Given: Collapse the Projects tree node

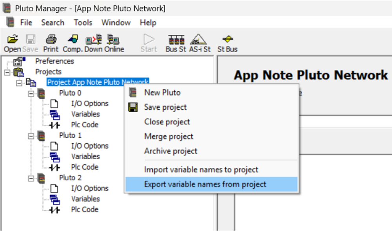Looking at the screenshot, I should point(7,73).
